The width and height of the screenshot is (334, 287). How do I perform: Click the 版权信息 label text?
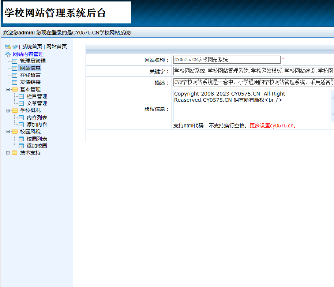coord(156,109)
